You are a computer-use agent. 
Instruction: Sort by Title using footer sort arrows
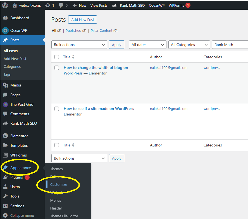tap(73, 145)
